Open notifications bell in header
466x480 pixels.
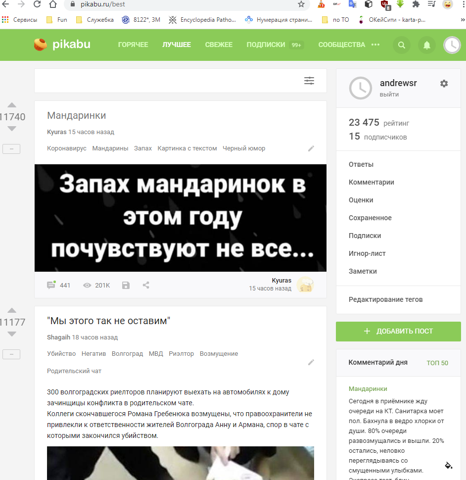coord(426,45)
